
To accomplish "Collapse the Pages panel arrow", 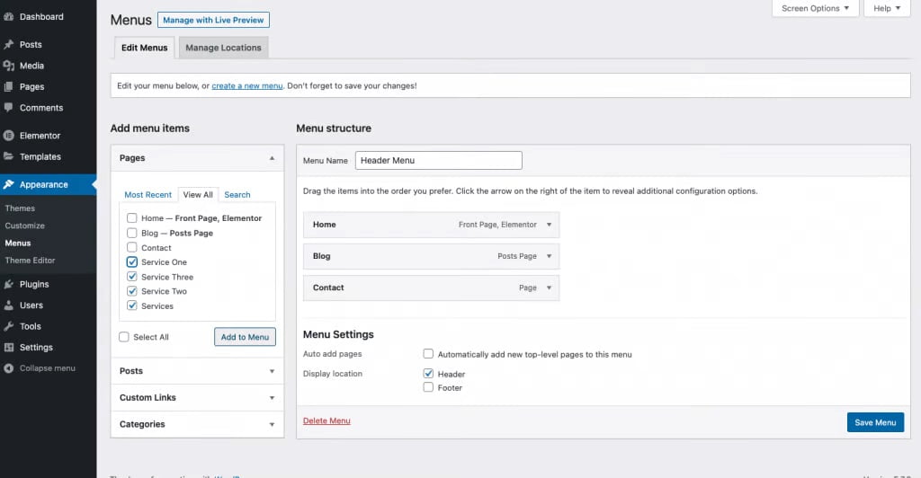I will (272, 158).
